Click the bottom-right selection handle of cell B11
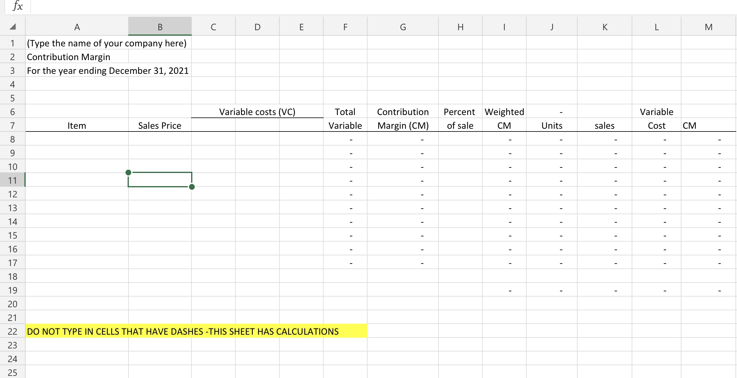This screenshot has height=378, width=737. [x=192, y=187]
